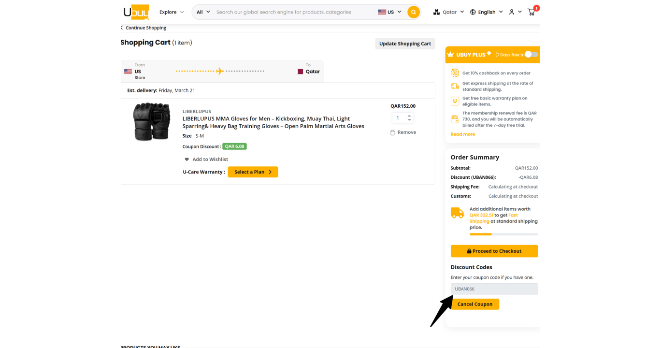Click the express shipping truck icon
Image resolution: width=661 pixels, height=348 pixels.
455,86
